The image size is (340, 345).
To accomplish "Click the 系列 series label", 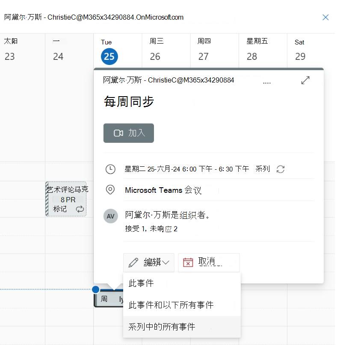I will coord(263,169).
